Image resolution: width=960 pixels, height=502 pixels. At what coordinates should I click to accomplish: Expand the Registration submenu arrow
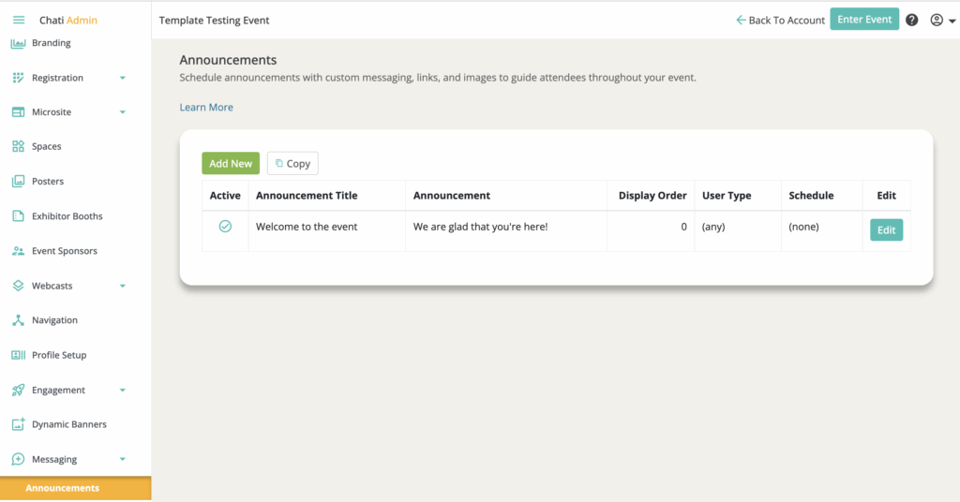(x=123, y=78)
